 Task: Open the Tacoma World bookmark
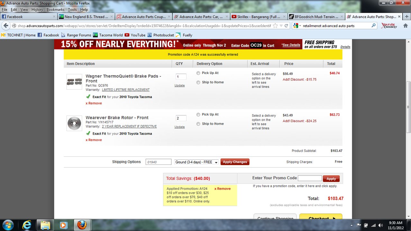point(108,35)
